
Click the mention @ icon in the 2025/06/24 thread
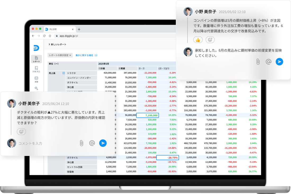point(92,143)
